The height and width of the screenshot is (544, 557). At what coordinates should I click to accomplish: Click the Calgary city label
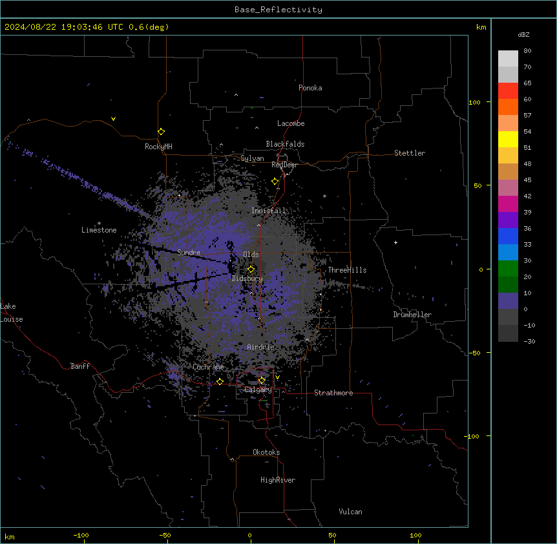tap(258, 390)
